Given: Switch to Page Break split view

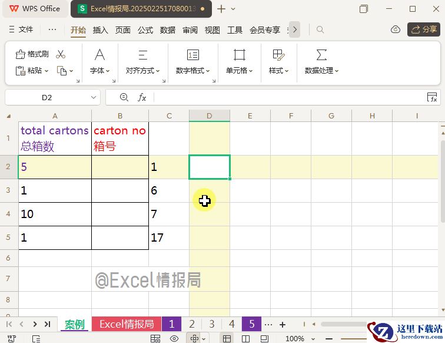Looking at the screenshot, I should pyautogui.click(x=245, y=339).
